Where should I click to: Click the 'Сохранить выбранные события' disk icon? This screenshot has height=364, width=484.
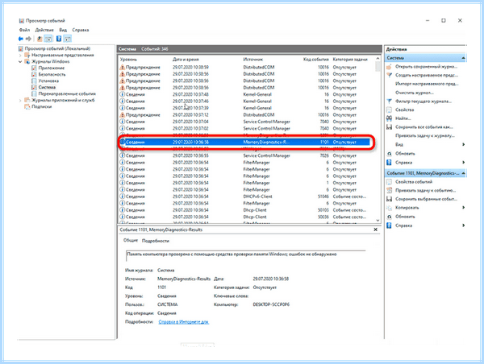(x=390, y=199)
